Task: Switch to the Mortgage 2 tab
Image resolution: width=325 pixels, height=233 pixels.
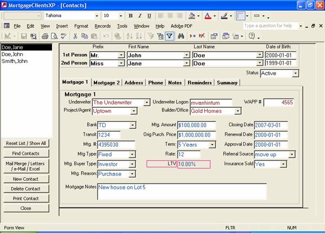Action: [x=107, y=83]
